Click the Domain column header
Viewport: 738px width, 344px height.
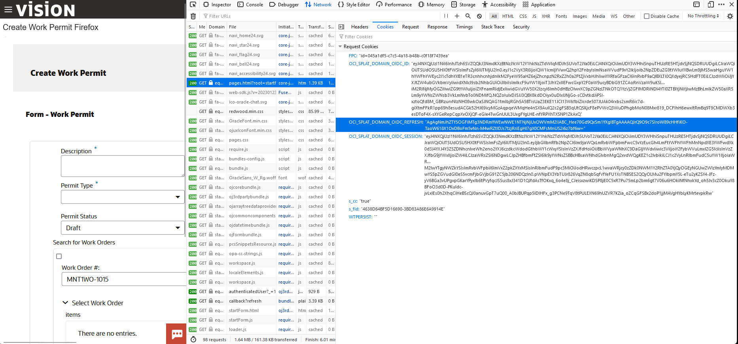coord(217,27)
